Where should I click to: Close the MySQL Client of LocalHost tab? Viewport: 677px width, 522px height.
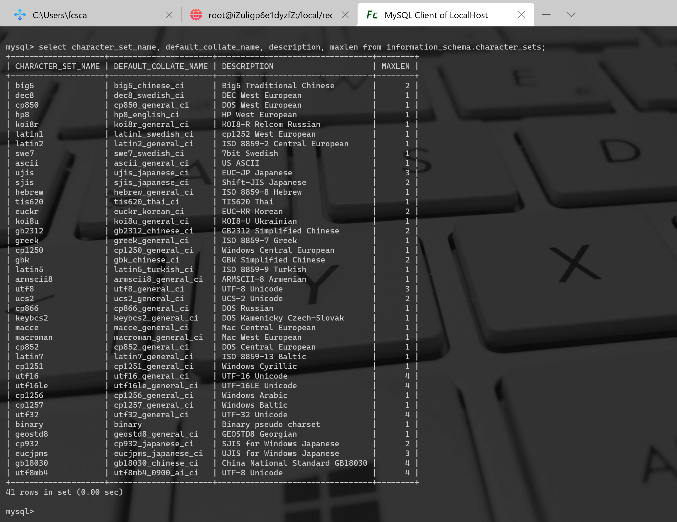(521, 15)
